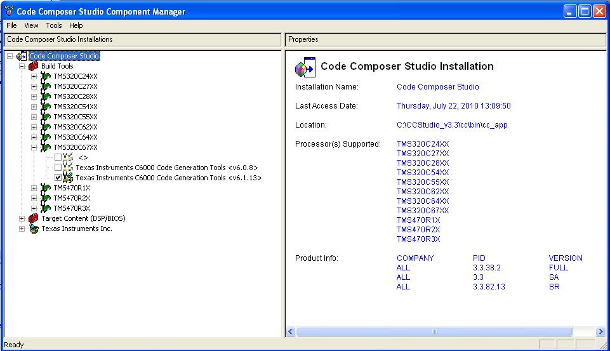The width and height of the screenshot is (610, 351).
Task: Expand Target Content (DSP/BIOS) node
Action: pos(22,218)
